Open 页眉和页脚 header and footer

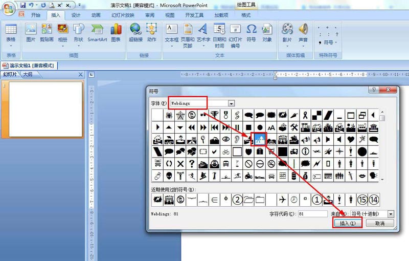[188, 35]
